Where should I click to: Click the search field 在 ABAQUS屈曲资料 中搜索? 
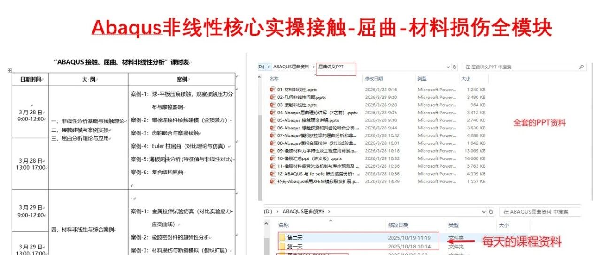point(540,212)
